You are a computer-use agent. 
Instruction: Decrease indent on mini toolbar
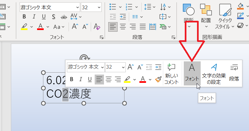pos(149,67)
